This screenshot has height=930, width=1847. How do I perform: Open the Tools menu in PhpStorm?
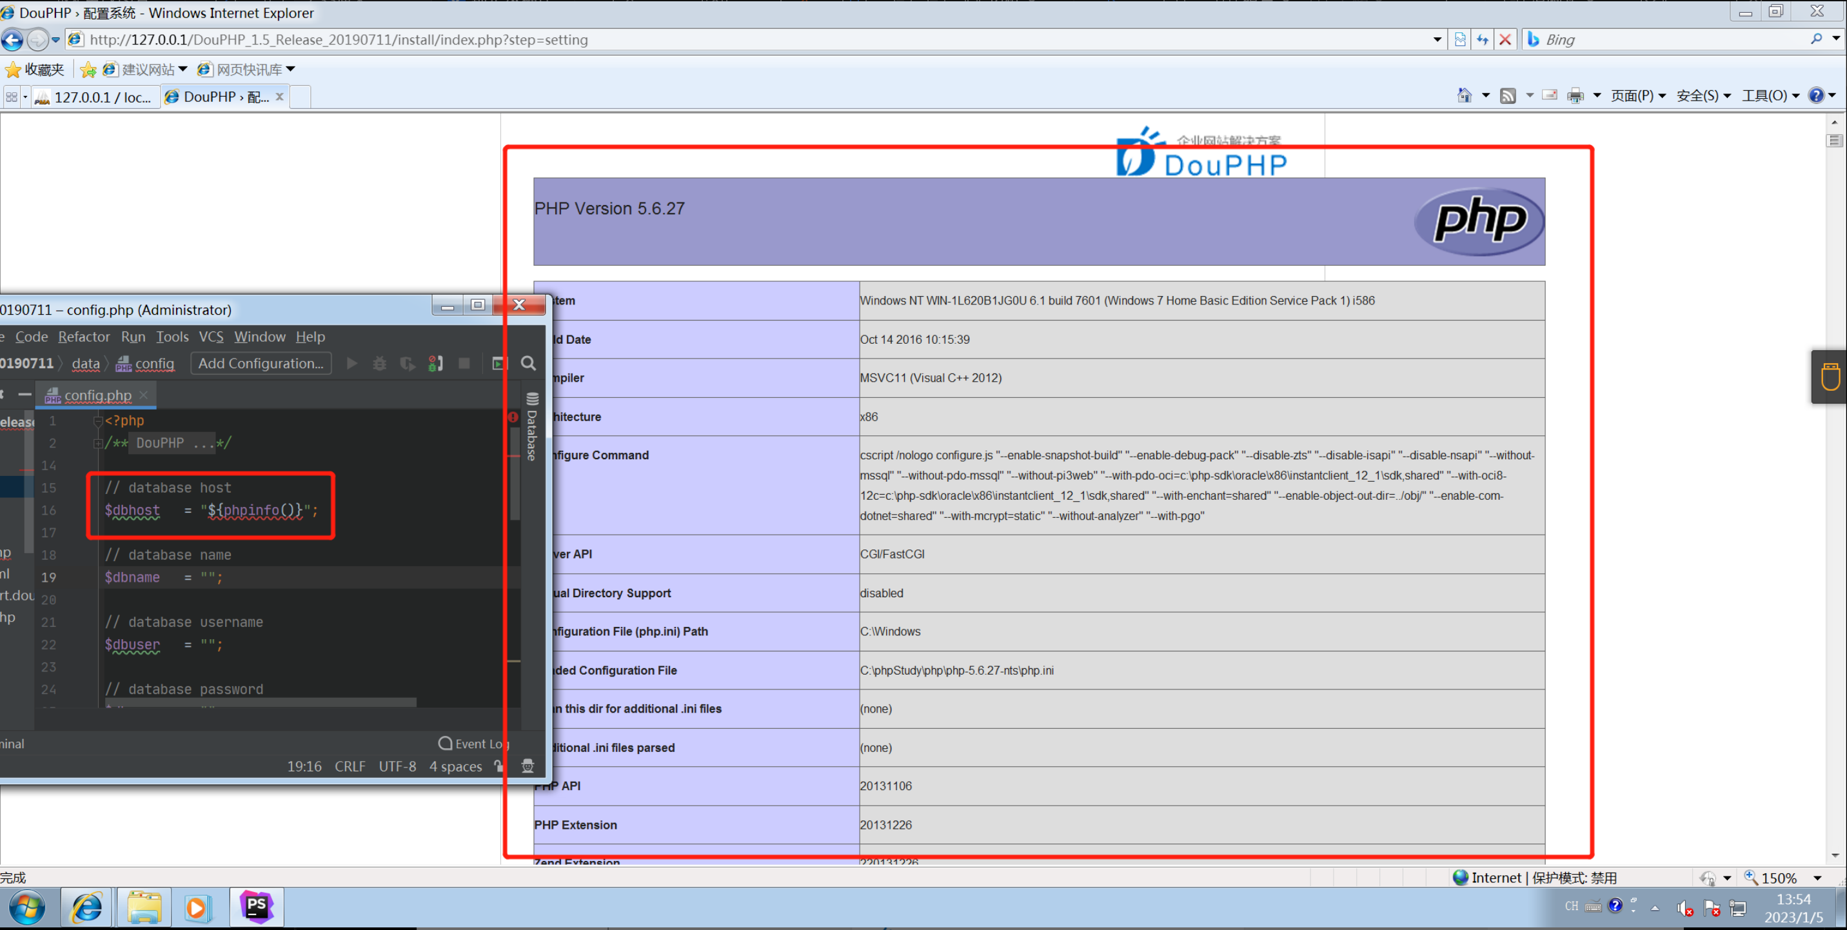(x=172, y=336)
